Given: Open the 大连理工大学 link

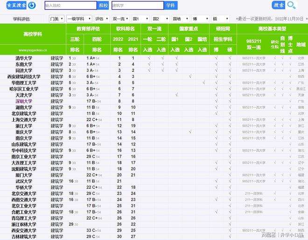Looking at the screenshot, I should [24, 163].
